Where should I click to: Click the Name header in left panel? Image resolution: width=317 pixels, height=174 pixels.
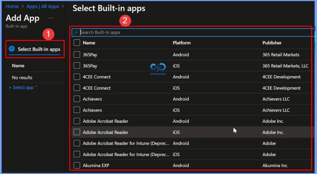pyautogui.click(x=18, y=66)
